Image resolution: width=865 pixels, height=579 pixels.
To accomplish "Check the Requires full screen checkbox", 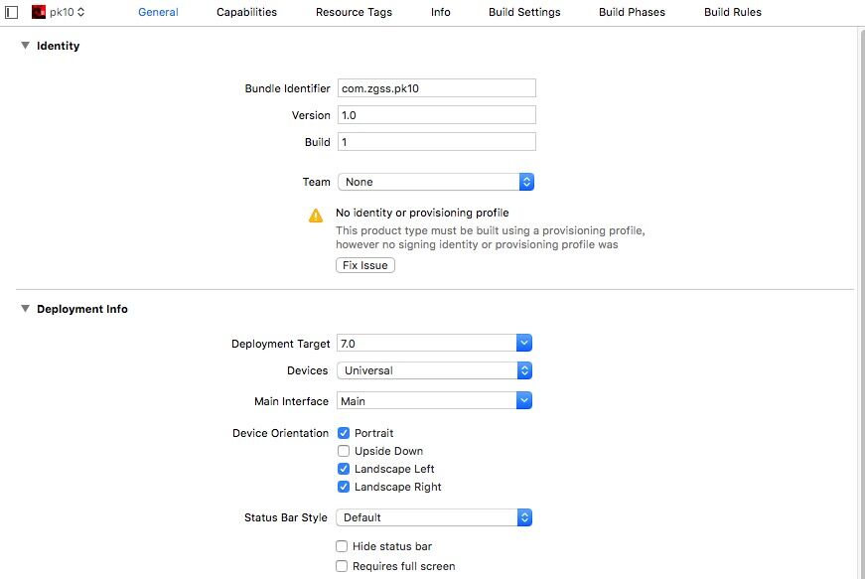I will click(342, 566).
